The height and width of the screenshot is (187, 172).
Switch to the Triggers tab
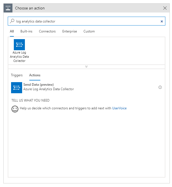17,75
